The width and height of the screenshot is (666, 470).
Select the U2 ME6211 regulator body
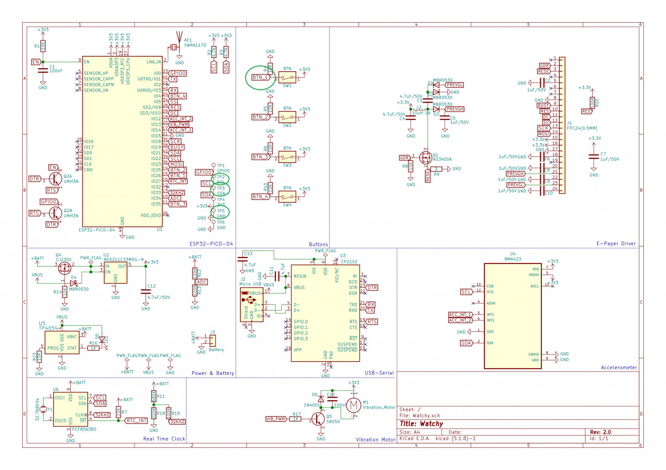point(116,273)
